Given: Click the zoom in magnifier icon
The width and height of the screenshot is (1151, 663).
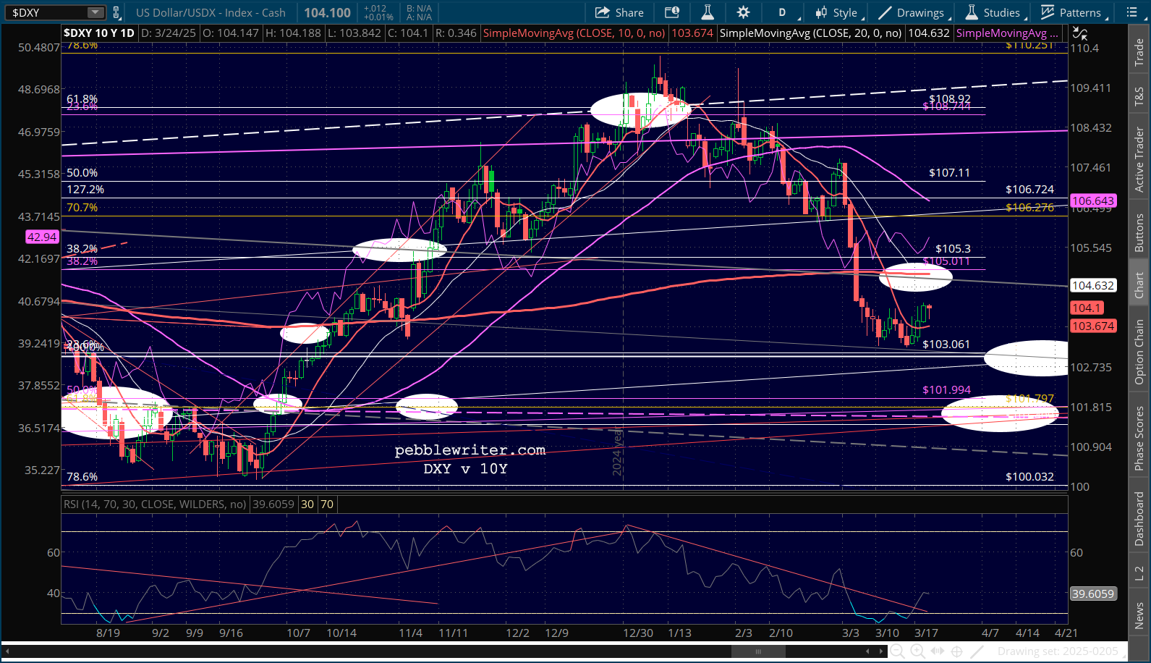Looking at the screenshot, I should tap(917, 651).
